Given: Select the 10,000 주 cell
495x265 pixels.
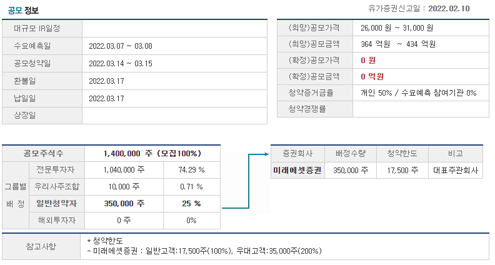Looking at the screenshot, I should [x=124, y=187].
